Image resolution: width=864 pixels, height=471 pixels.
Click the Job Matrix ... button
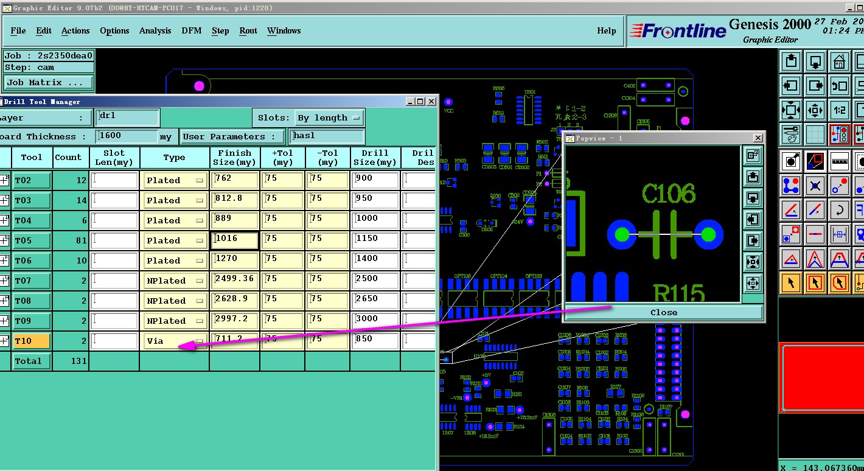49,83
